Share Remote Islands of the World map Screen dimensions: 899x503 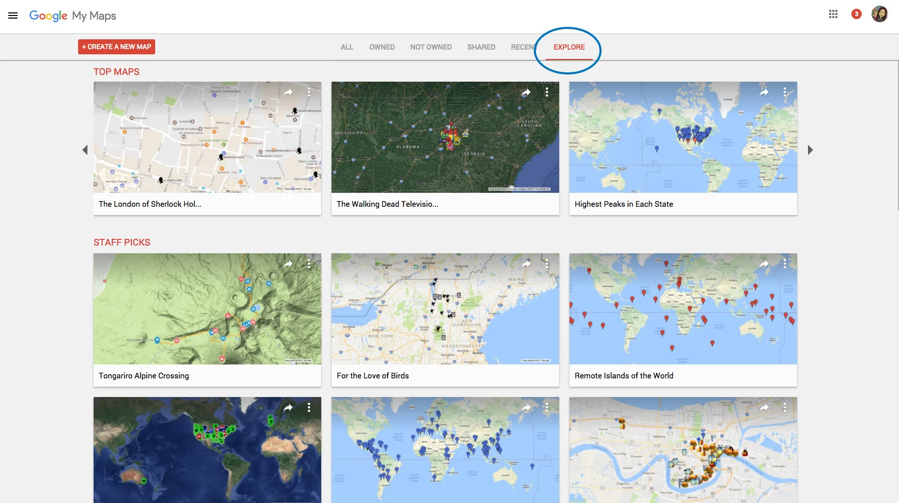pos(764,264)
